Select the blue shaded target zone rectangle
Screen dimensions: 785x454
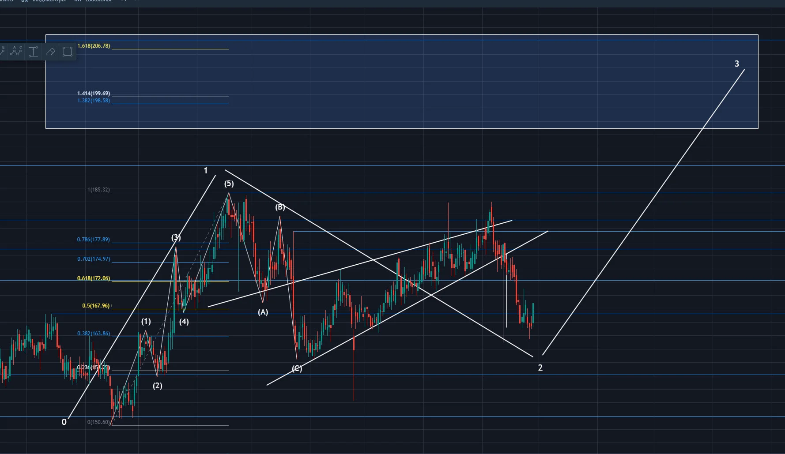[x=402, y=82]
